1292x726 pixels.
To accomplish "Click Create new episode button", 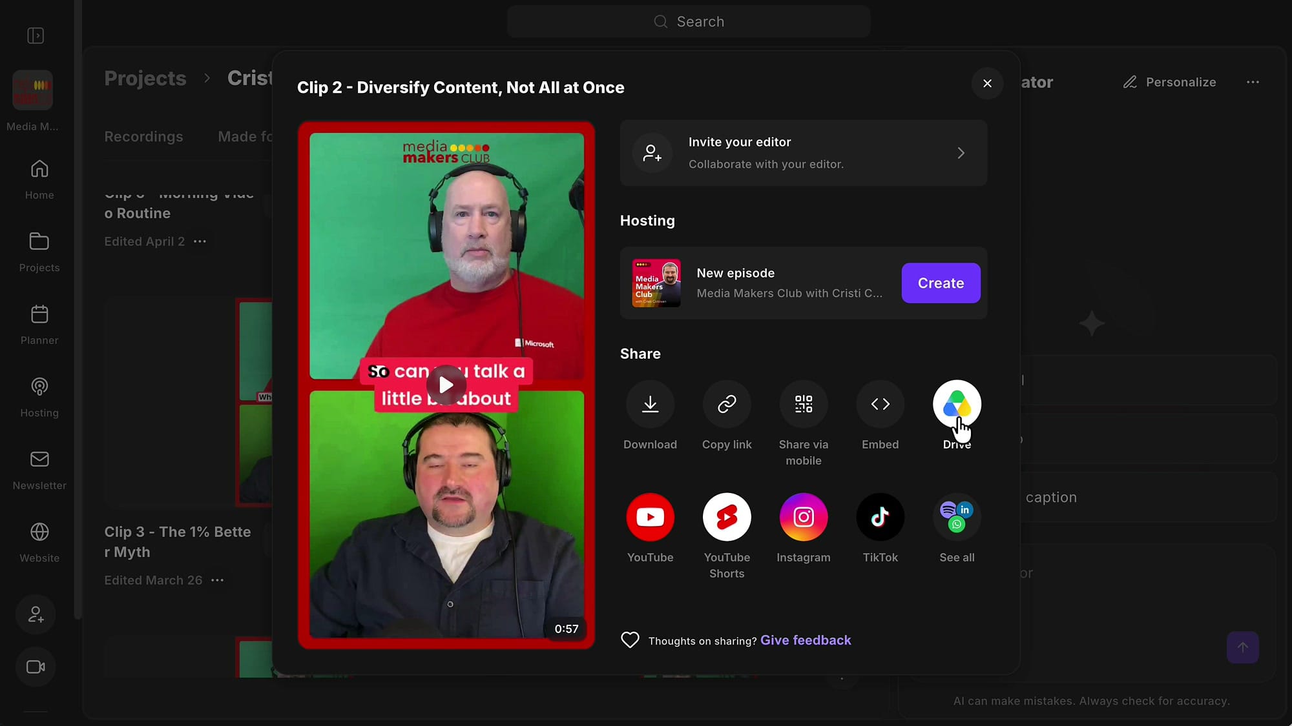I will [941, 283].
